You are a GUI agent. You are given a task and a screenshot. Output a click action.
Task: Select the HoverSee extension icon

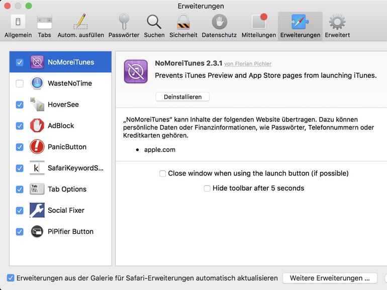point(37,104)
